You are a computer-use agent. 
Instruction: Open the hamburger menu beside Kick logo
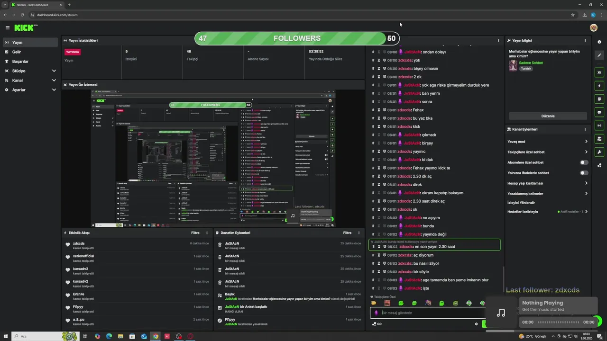point(7,28)
